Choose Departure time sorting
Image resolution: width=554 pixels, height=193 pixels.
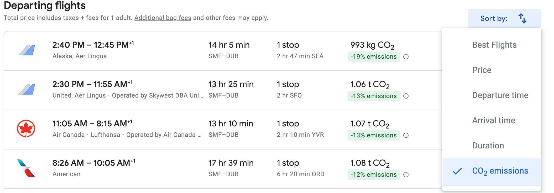[500, 95]
